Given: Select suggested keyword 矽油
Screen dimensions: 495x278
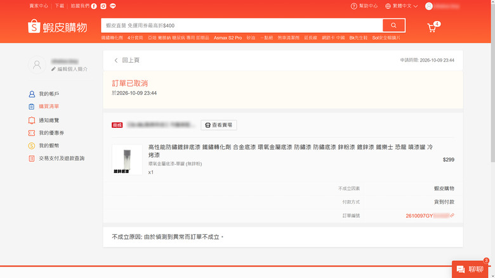Looking at the screenshot, I should point(251,38).
